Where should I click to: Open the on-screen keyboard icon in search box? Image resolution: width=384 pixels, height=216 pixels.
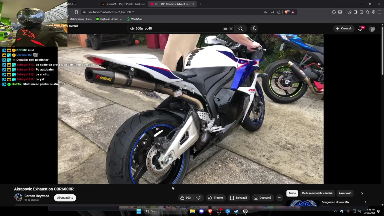pos(225,28)
